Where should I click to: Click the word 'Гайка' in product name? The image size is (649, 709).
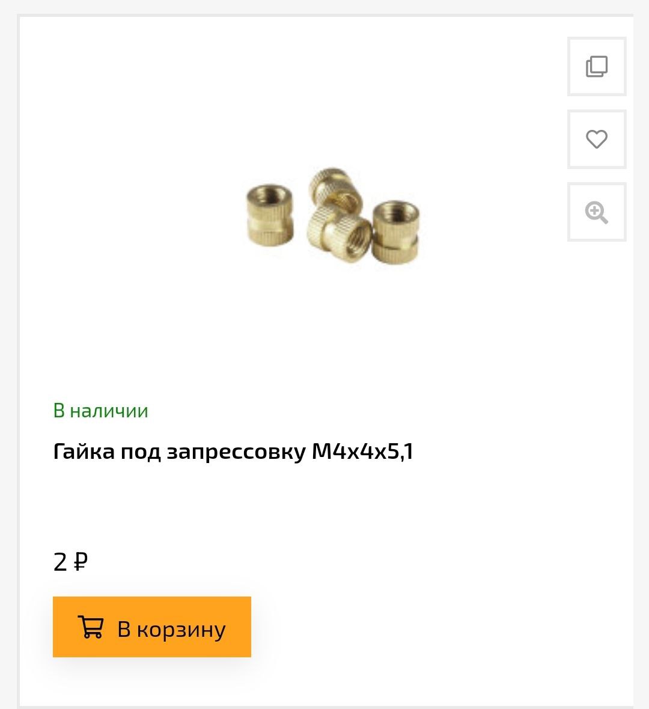click(x=84, y=451)
